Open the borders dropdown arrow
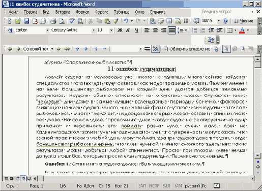The width and height of the screenshot is (262, 191). 236,30
